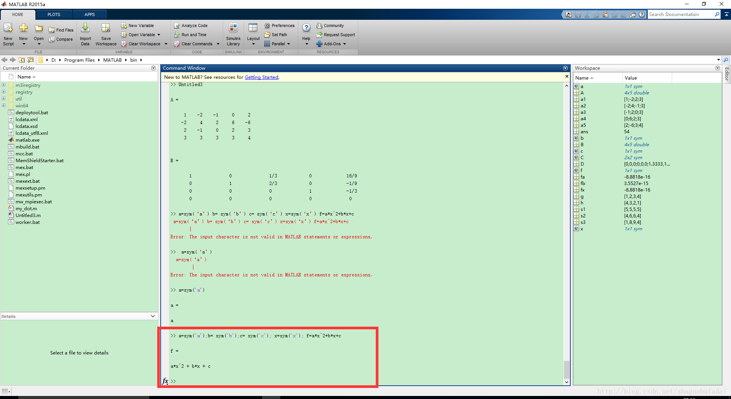Switch to the APPS tab

(89, 14)
